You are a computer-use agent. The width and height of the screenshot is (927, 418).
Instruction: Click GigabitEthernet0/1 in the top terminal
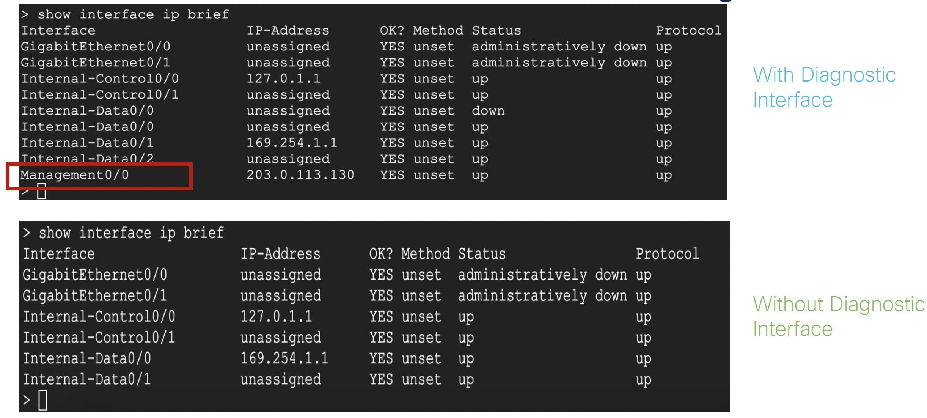pyautogui.click(x=95, y=63)
